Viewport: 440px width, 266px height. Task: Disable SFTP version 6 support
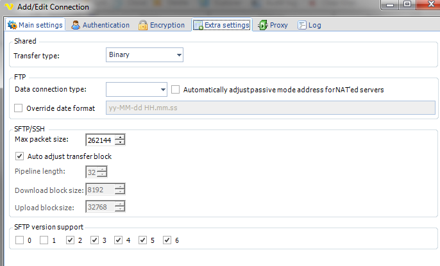[x=167, y=240]
